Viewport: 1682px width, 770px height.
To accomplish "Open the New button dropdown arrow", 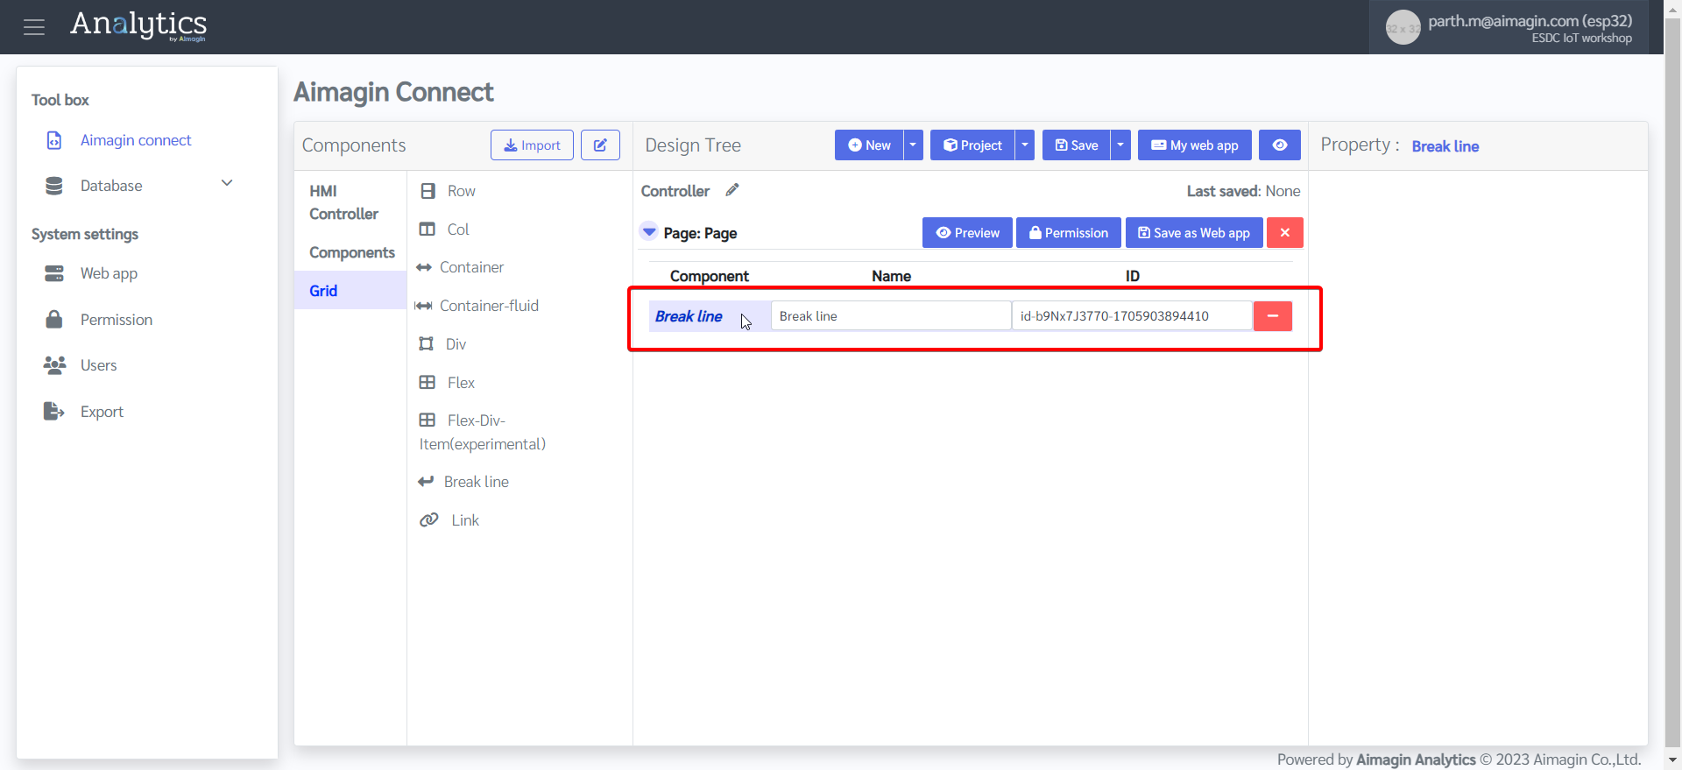I will pyautogui.click(x=913, y=145).
